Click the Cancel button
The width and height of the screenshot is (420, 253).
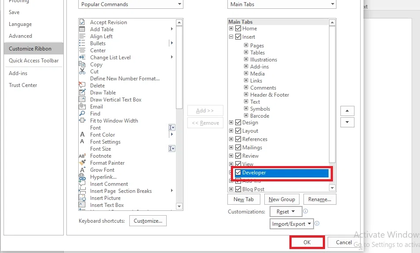343,242
